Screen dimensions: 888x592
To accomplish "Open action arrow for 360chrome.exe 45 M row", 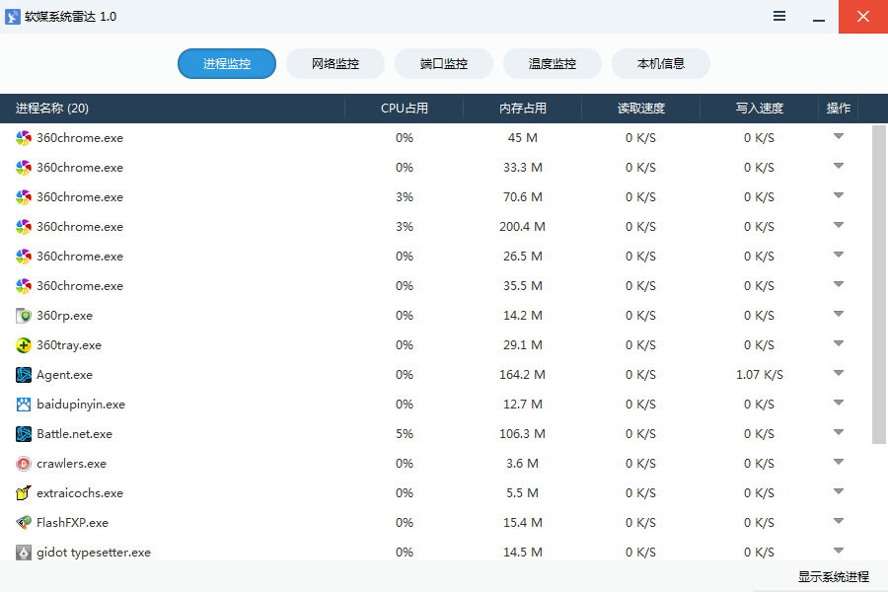I will pos(839,136).
